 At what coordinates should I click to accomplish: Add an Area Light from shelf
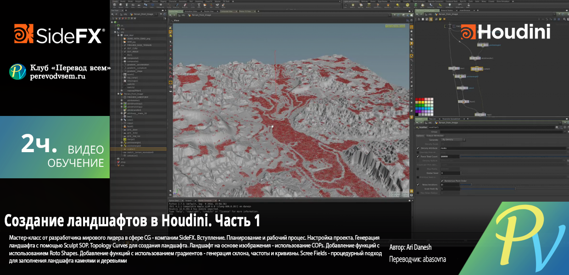pos(368,5)
